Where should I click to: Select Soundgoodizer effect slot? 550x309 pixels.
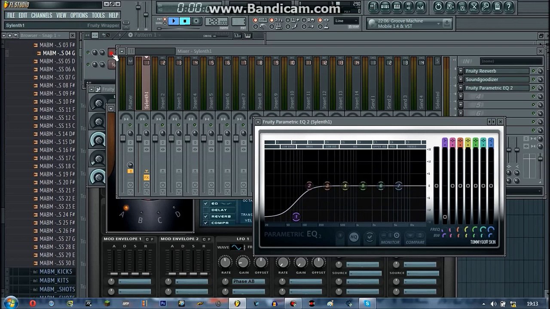[497, 79]
